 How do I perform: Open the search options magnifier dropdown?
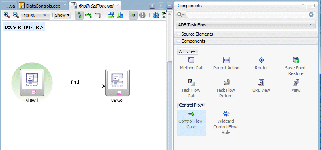tap(180, 14)
